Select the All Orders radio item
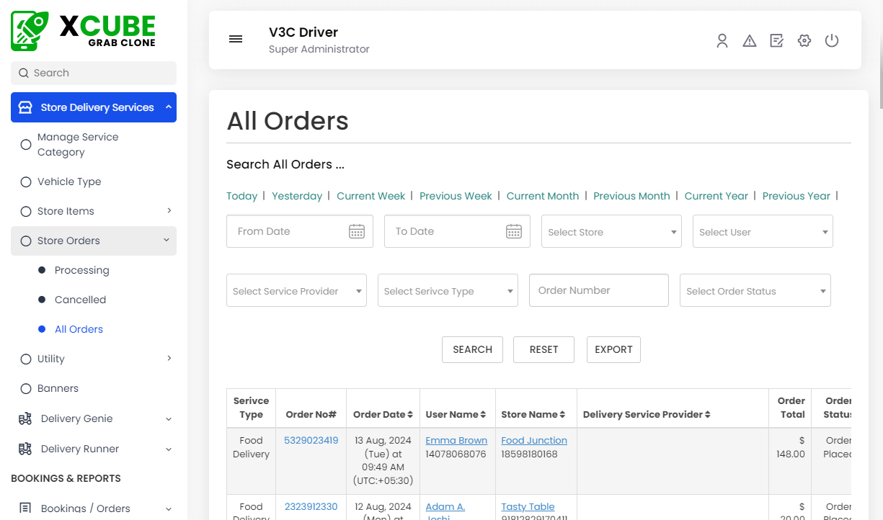Image resolution: width=883 pixels, height=520 pixels. [x=79, y=329]
